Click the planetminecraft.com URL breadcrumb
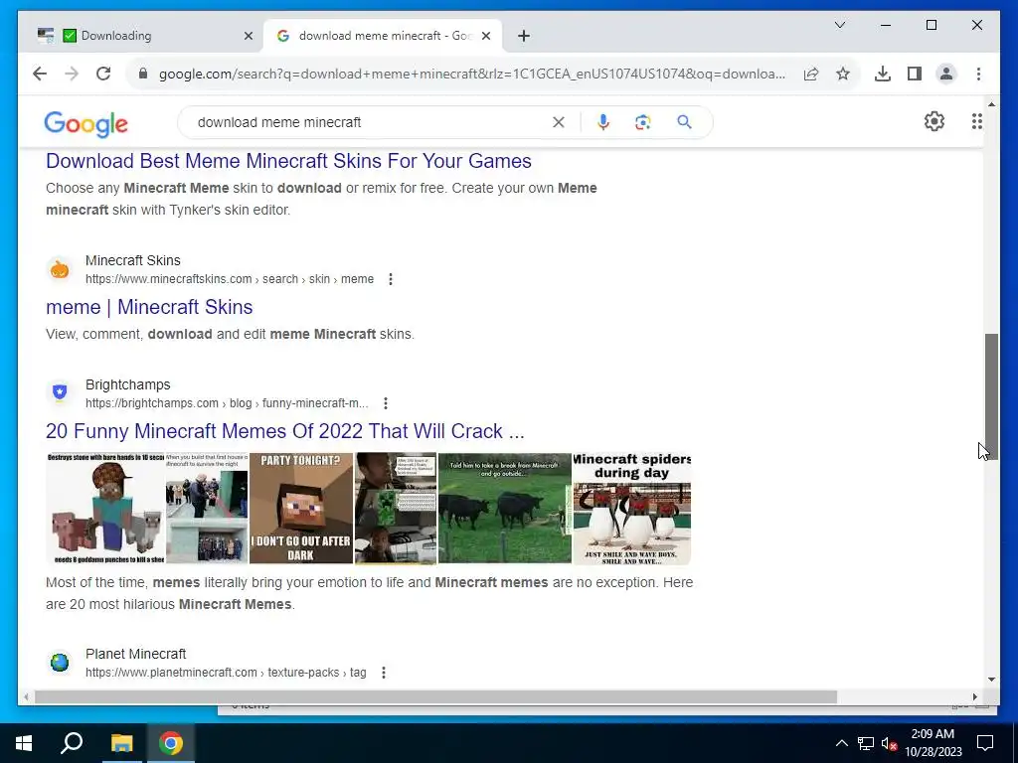This screenshot has width=1018, height=763. click(226, 673)
